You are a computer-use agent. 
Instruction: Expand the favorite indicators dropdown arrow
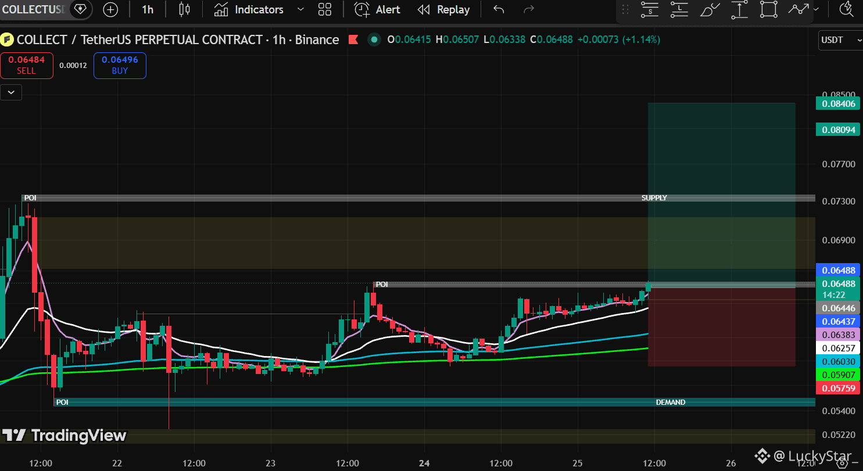tap(300, 9)
